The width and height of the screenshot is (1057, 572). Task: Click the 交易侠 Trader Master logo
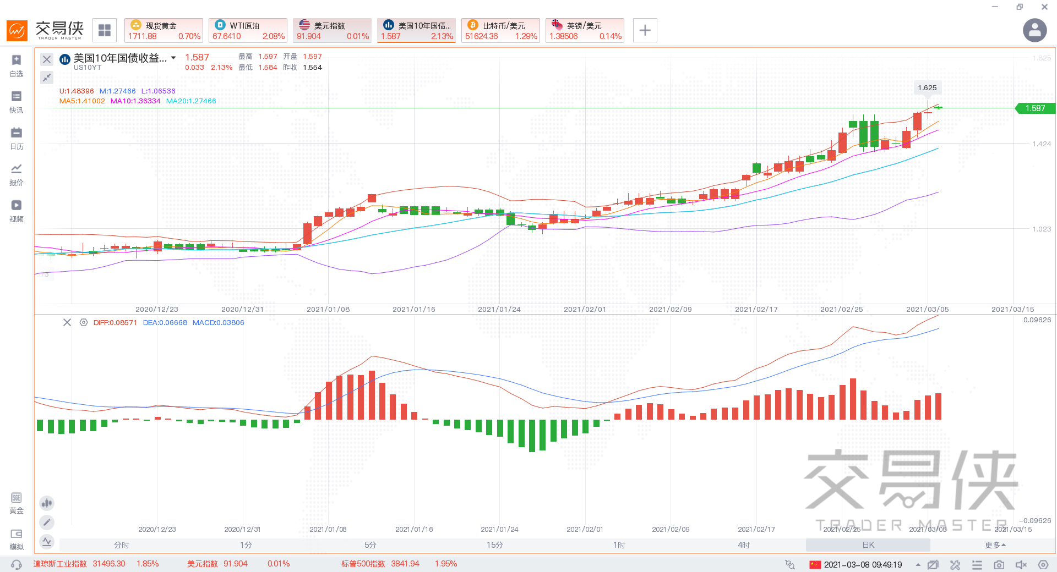(x=45, y=30)
